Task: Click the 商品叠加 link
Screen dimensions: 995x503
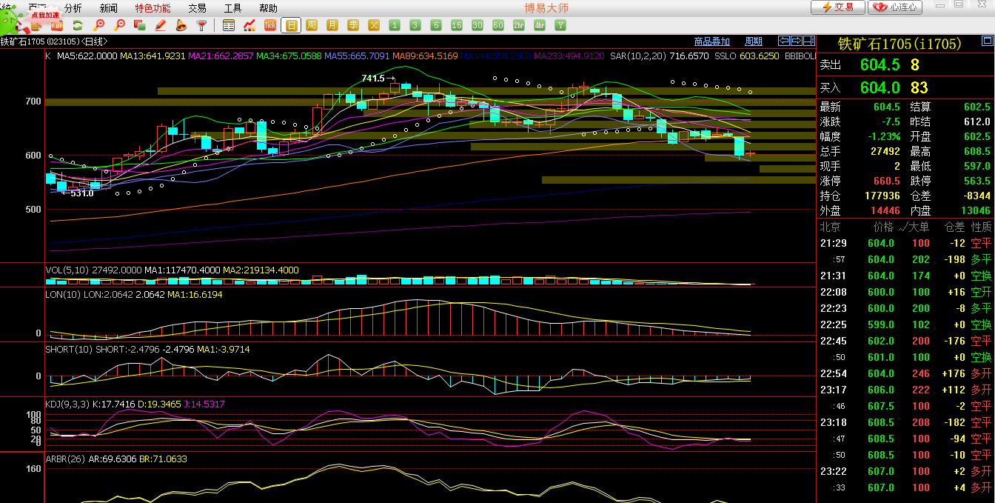Action: [x=712, y=41]
